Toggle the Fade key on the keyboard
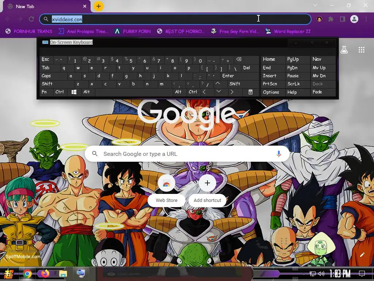Viewport: 374px width, 281px height. (x=323, y=92)
